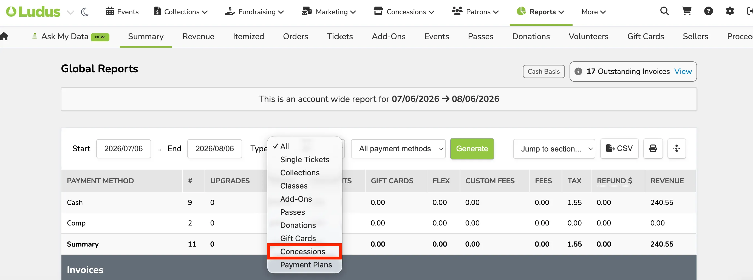Expand account switcher chevron beside Ludus logo
The height and width of the screenshot is (280, 753).
[x=70, y=12]
